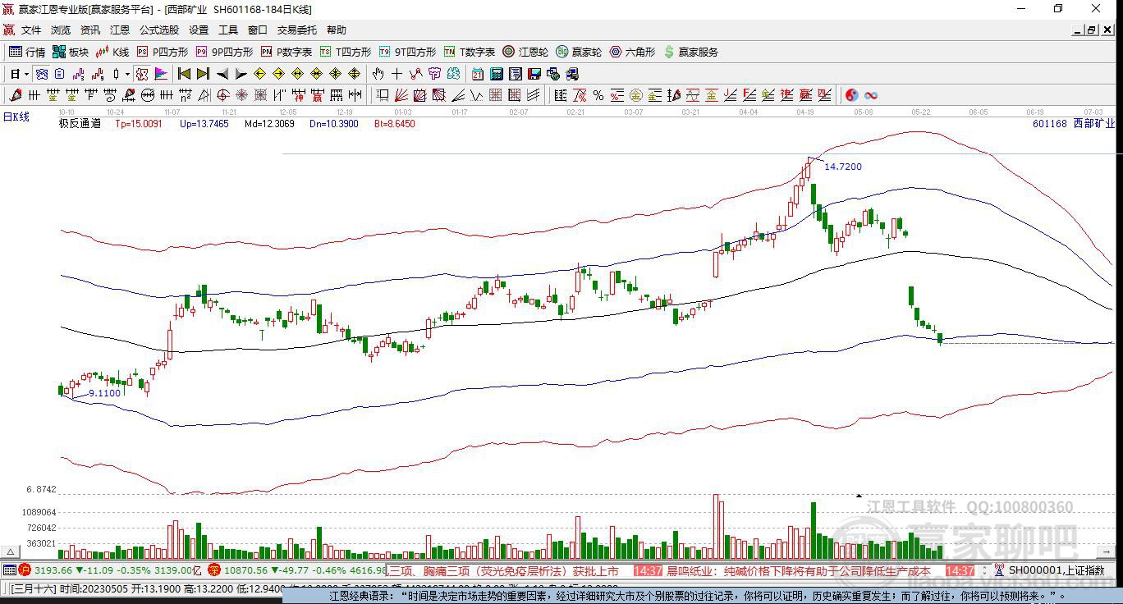Select the crosshair cursor tool

point(397,74)
